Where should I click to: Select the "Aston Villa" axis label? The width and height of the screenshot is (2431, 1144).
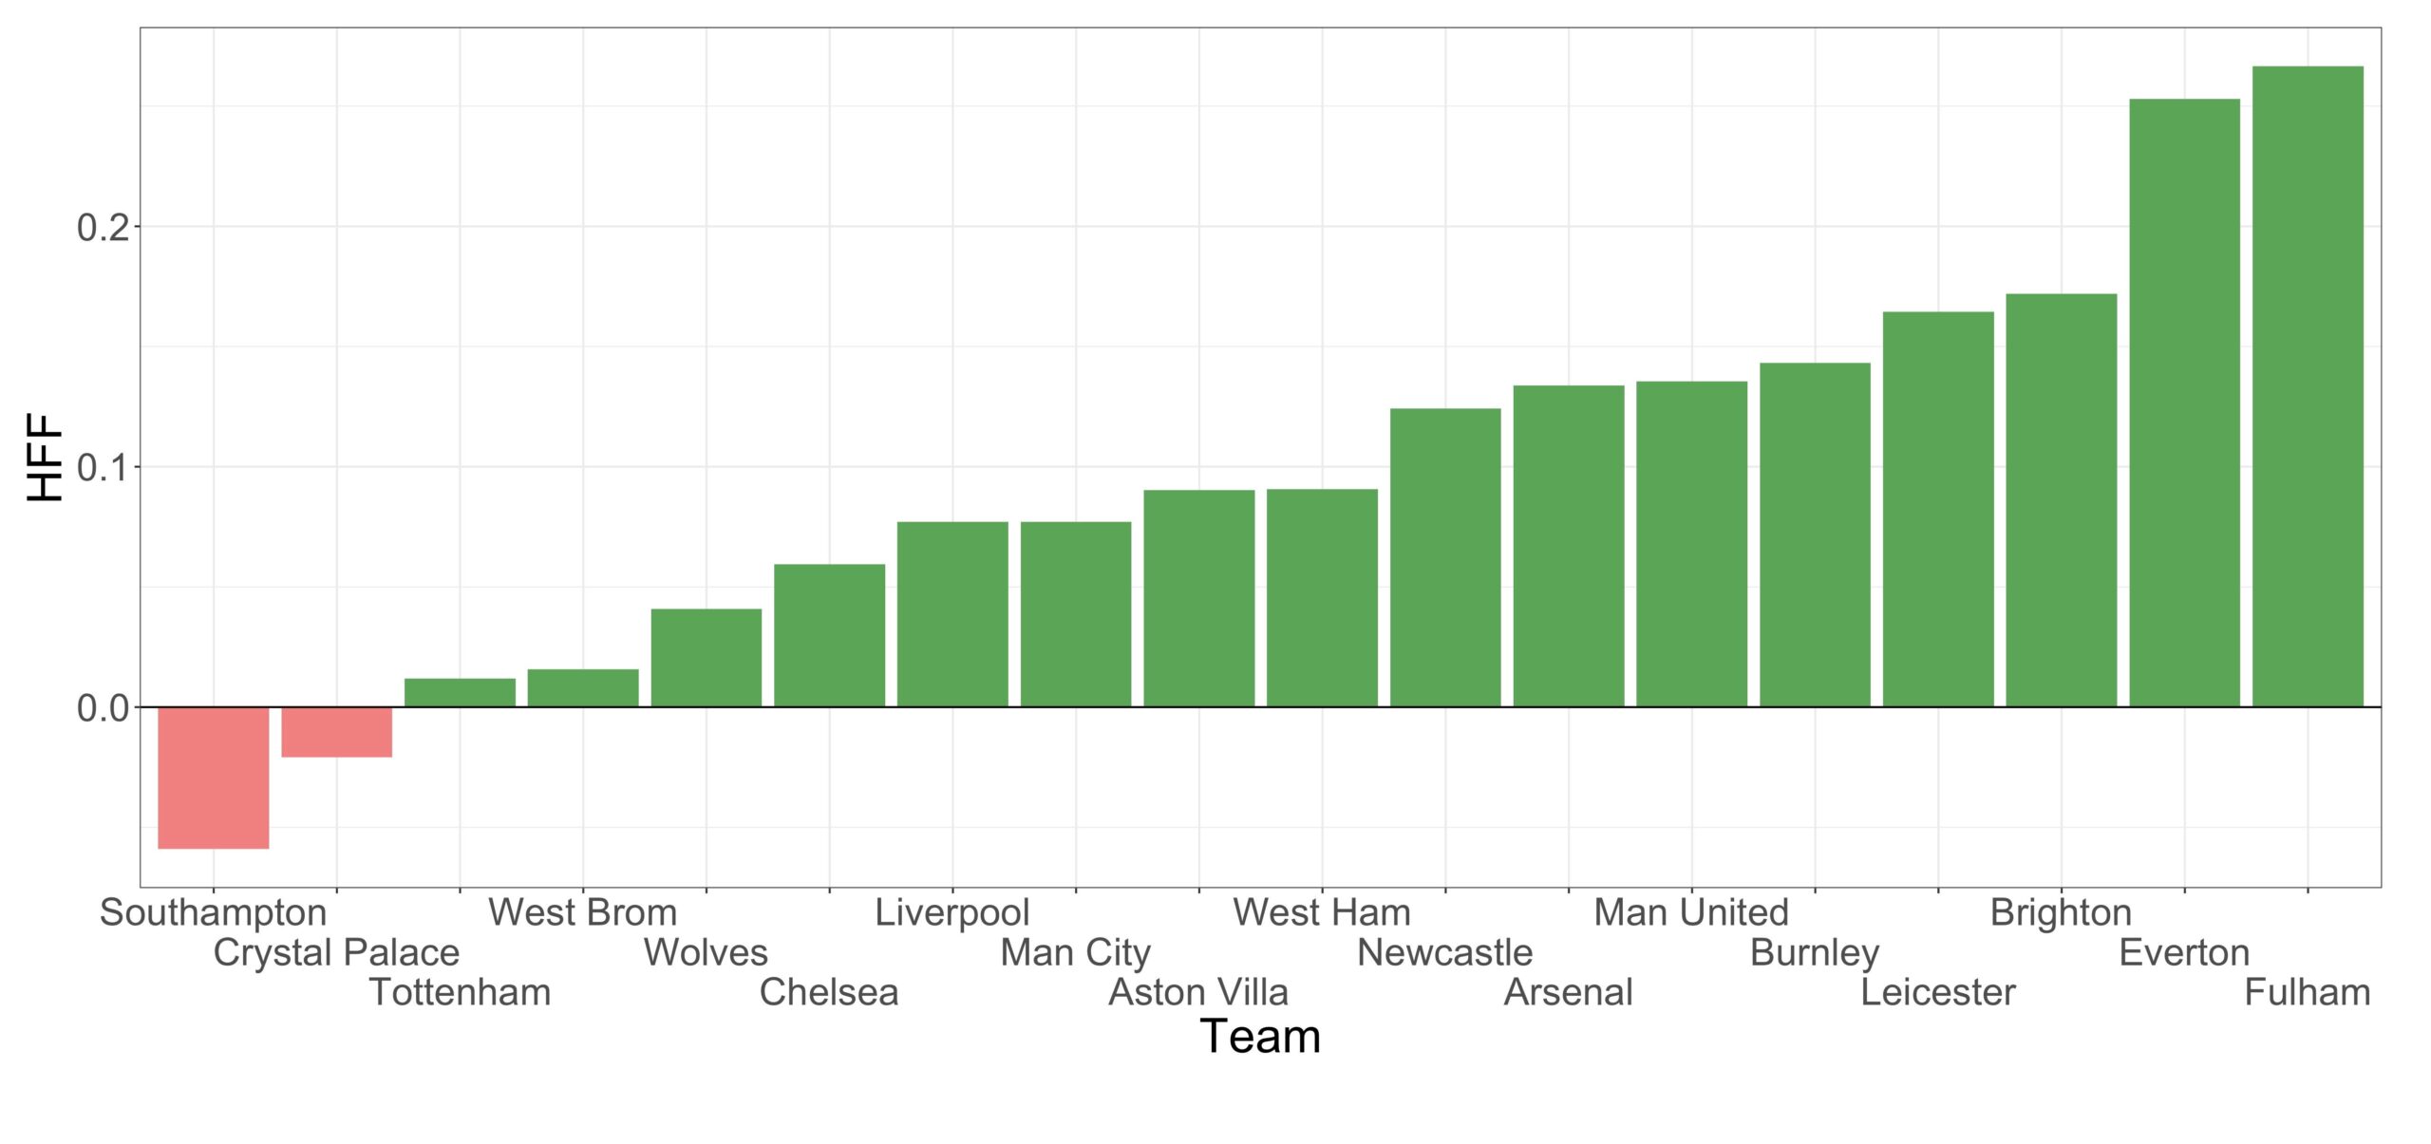point(1198,992)
